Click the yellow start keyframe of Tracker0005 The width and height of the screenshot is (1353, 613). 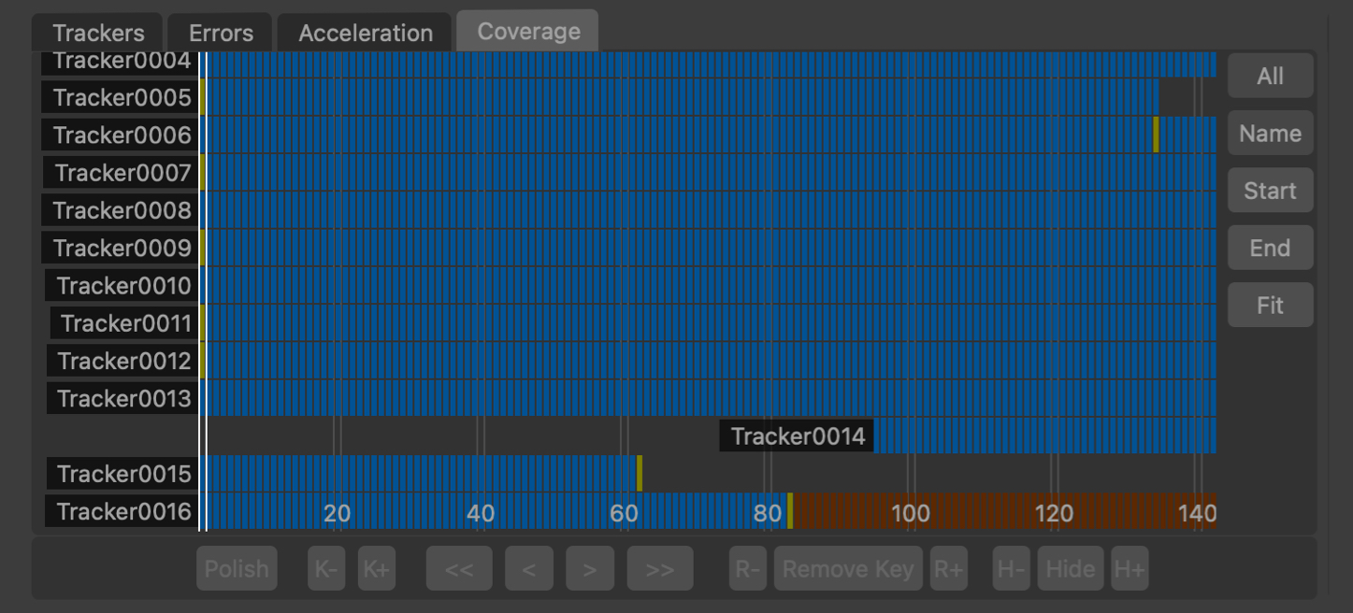(x=202, y=97)
